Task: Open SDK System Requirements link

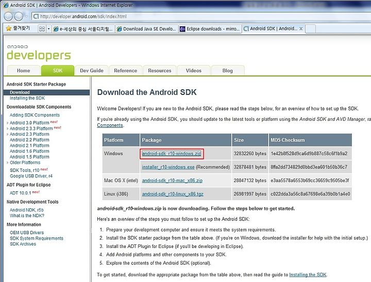Action: click(x=37, y=238)
